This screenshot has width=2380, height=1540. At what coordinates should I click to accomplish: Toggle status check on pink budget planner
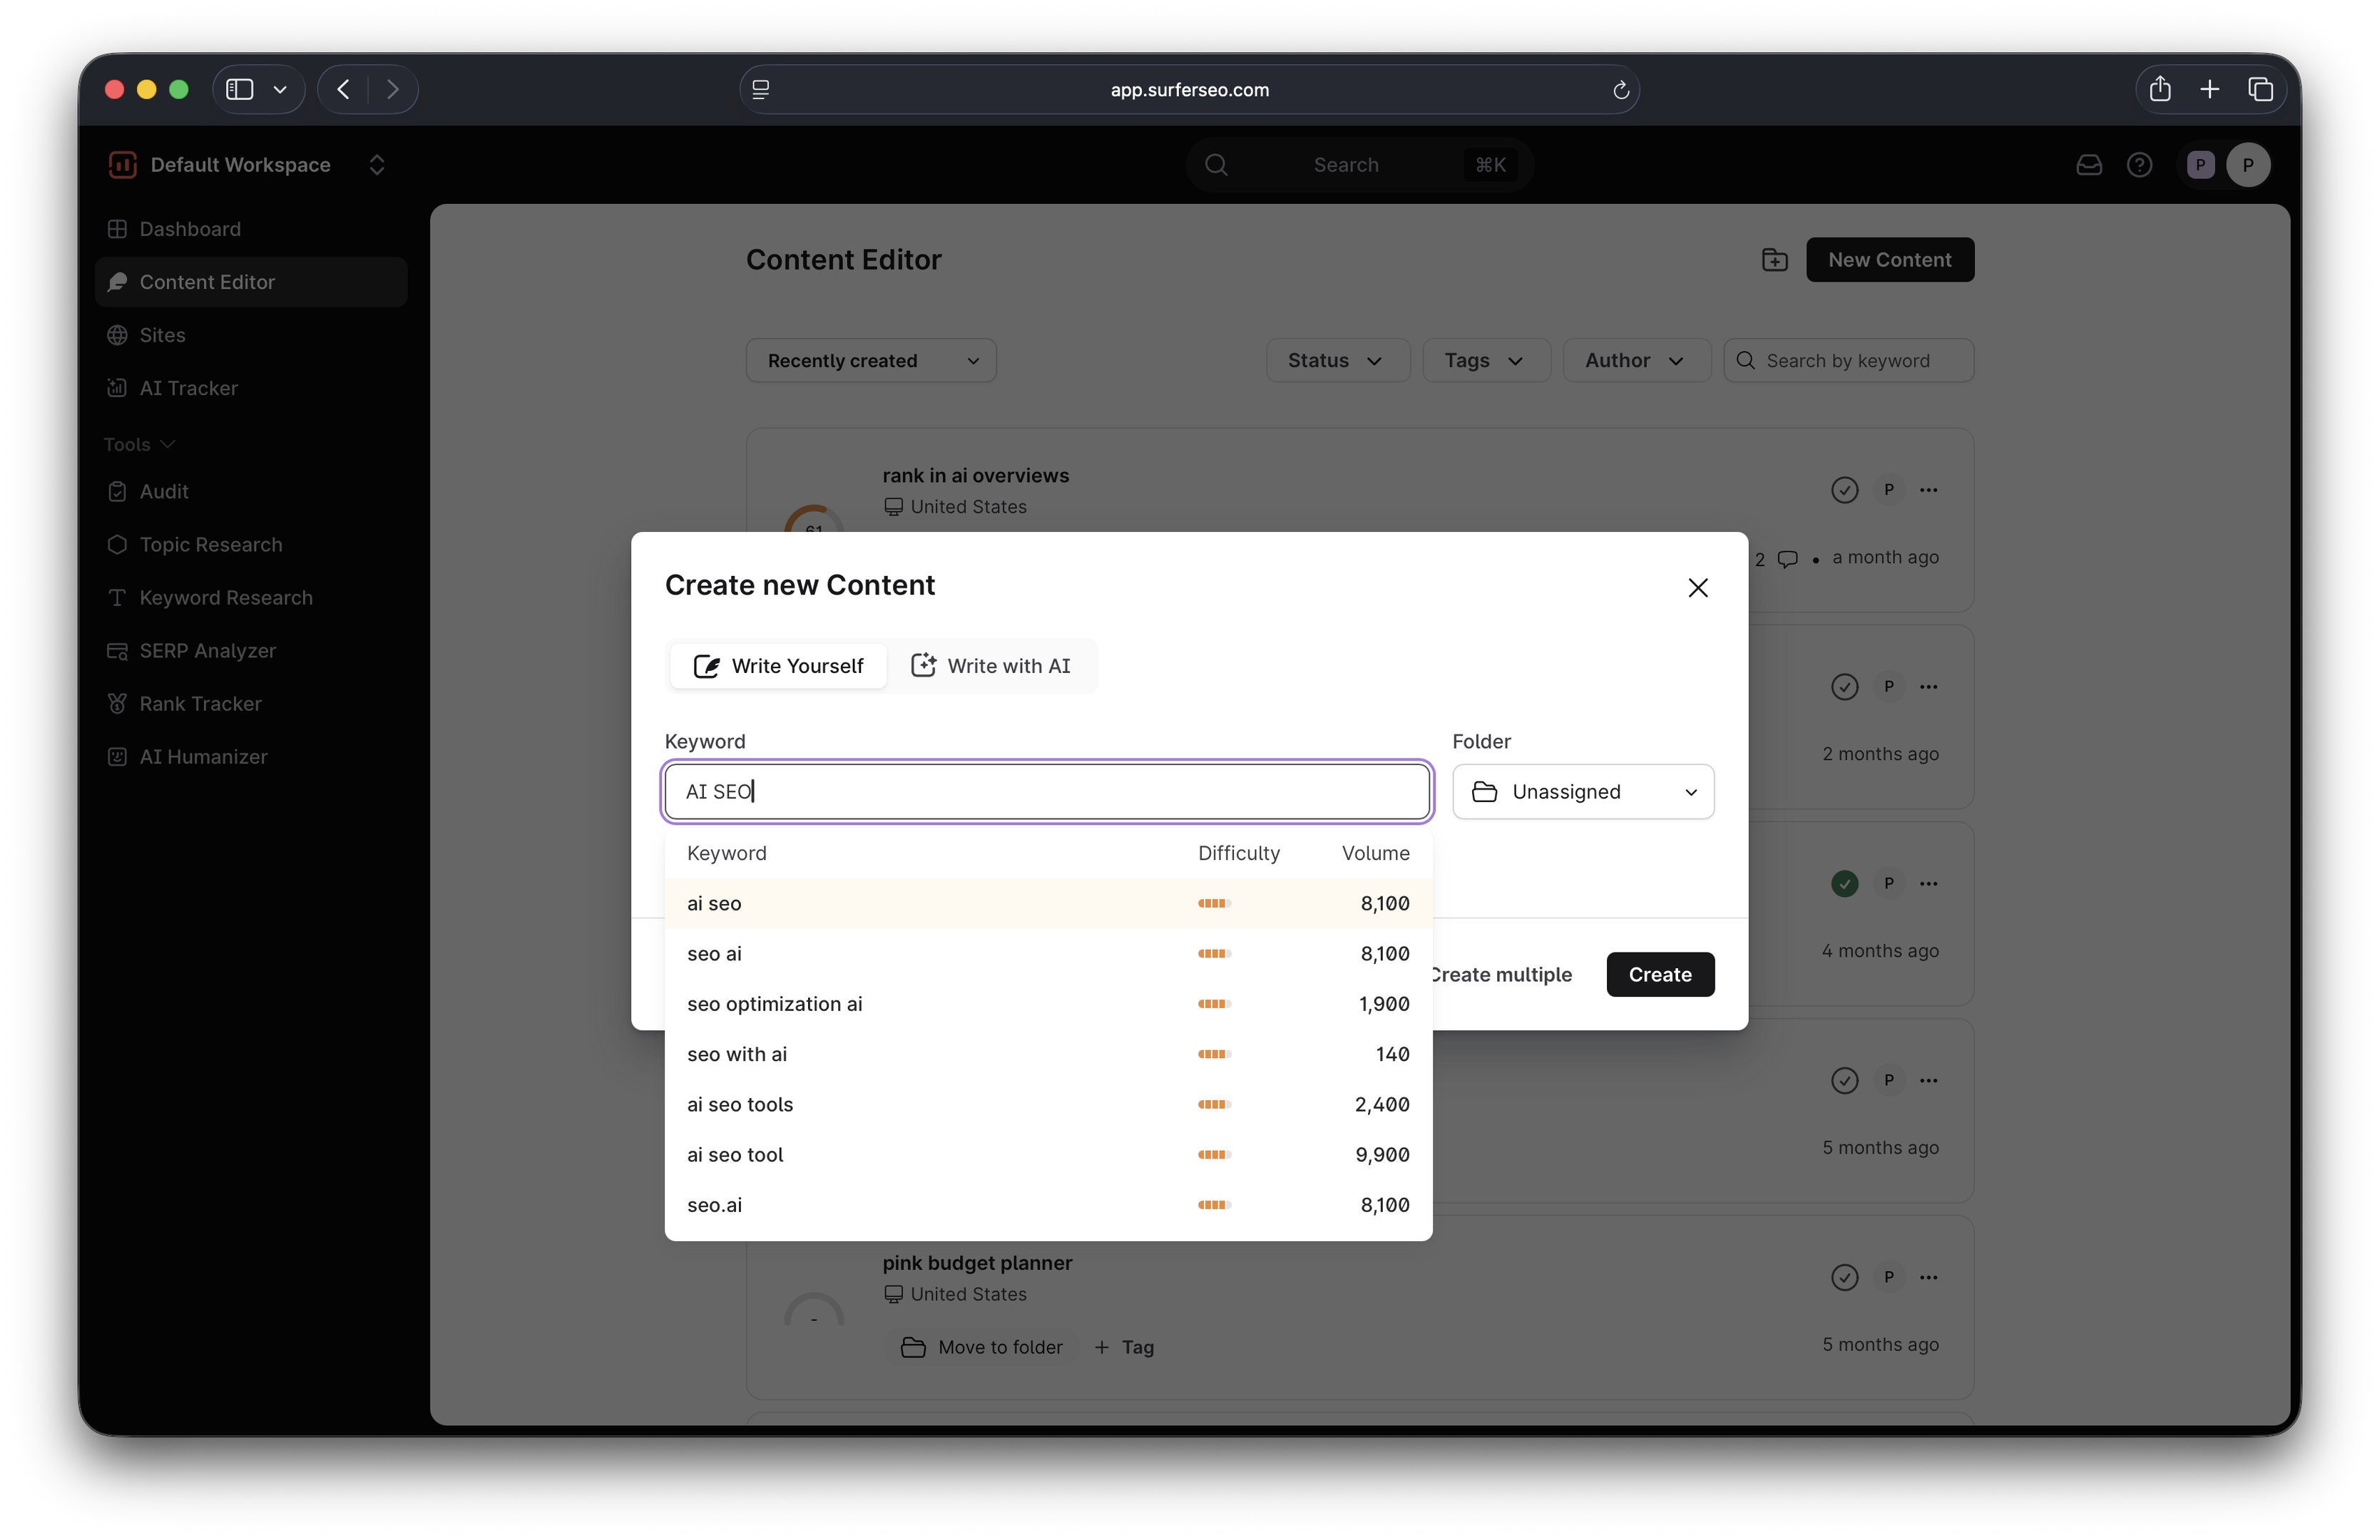[x=1844, y=1276]
